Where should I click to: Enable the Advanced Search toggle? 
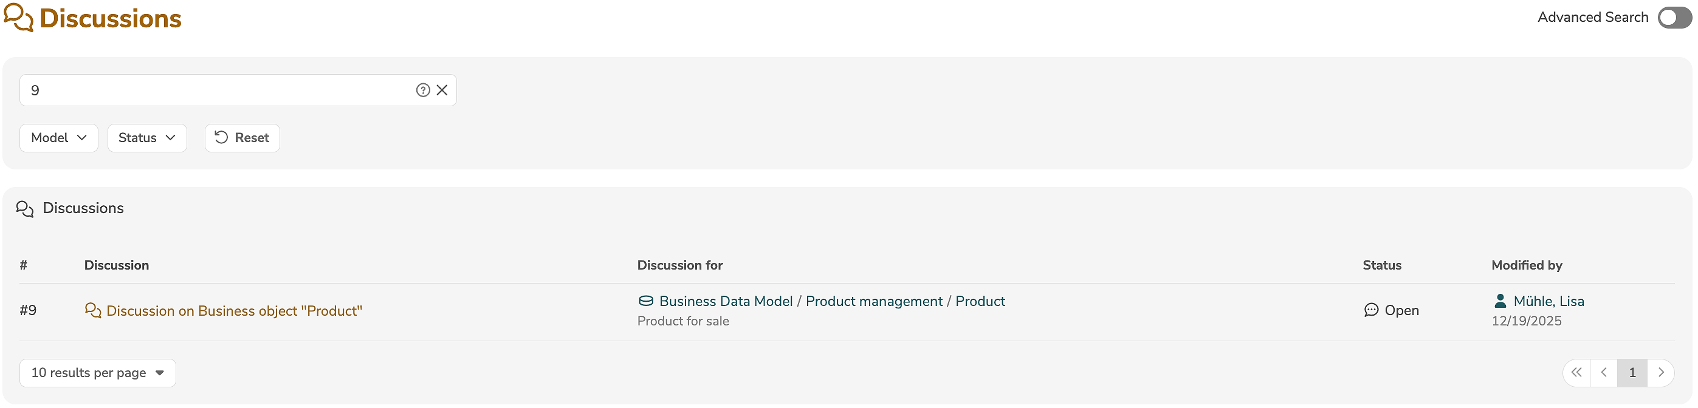click(1674, 18)
